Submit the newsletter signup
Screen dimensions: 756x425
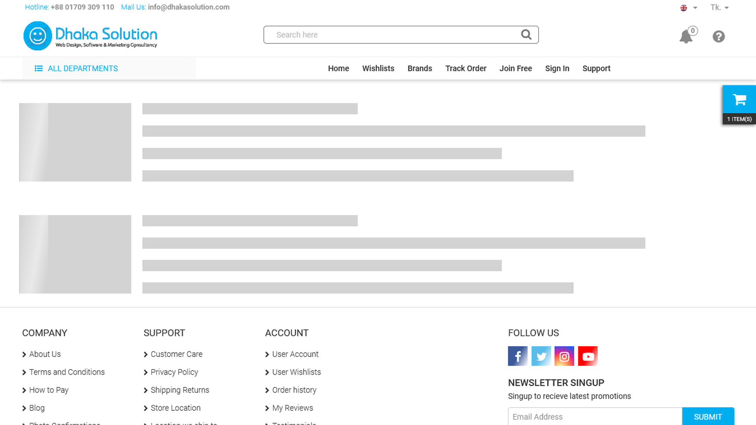click(x=708, y=416)
